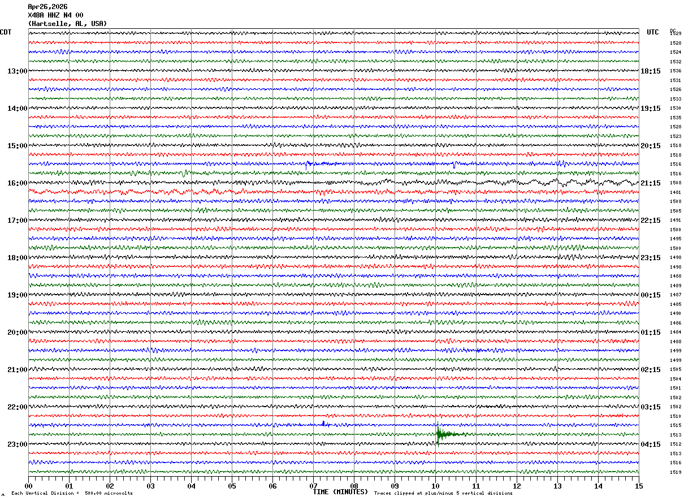Click the 03:15 UTC time label

click(x=650, y=407)
